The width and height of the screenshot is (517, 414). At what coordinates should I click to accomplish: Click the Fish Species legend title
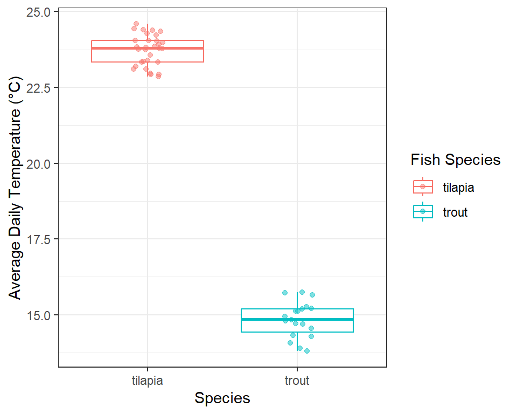point(456,160)
